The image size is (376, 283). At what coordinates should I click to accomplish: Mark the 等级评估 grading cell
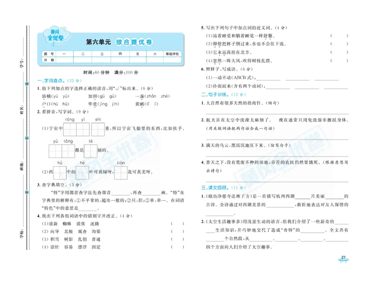tap(172, 54)
